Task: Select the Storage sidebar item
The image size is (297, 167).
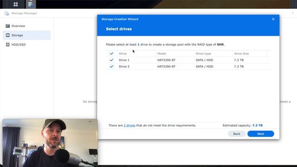Action: tap(27, 35)
